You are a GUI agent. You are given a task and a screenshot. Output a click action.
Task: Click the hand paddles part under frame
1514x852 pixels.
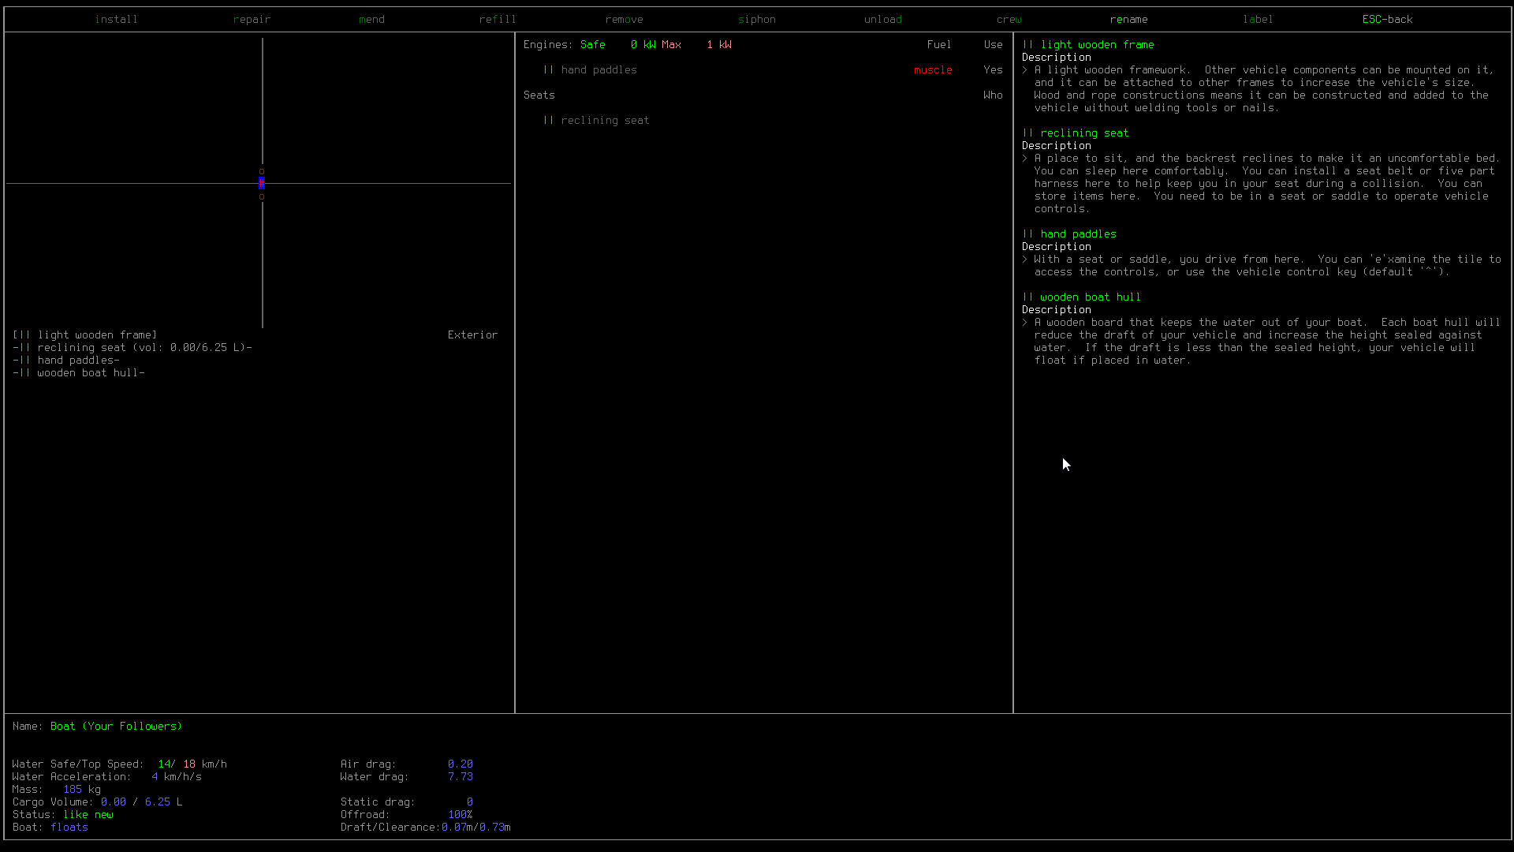tap(78, 360)
